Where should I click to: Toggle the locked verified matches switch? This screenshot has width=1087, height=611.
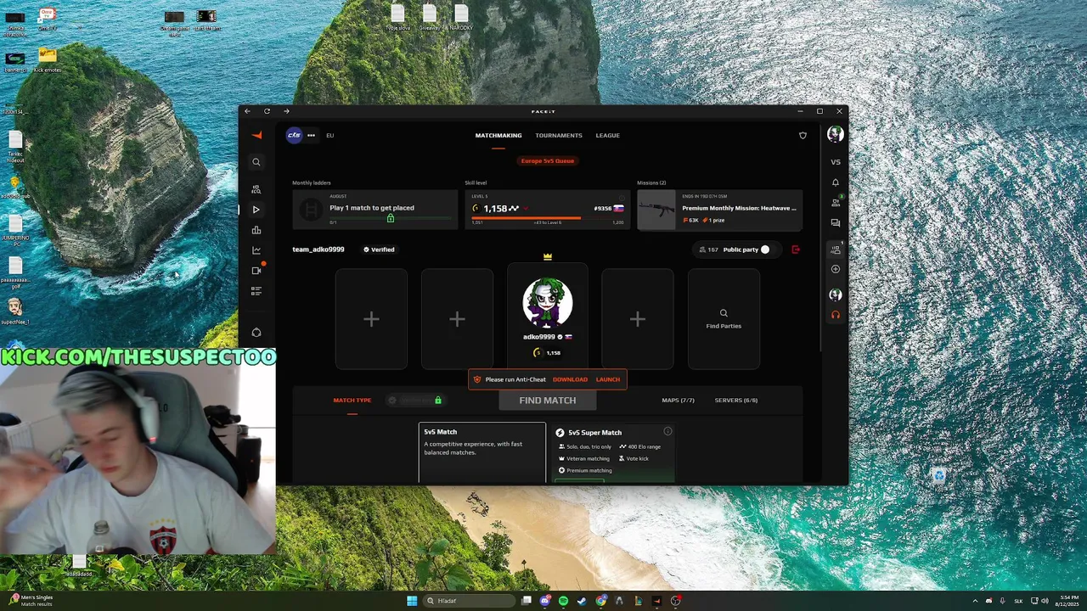(x=414, y=401)
